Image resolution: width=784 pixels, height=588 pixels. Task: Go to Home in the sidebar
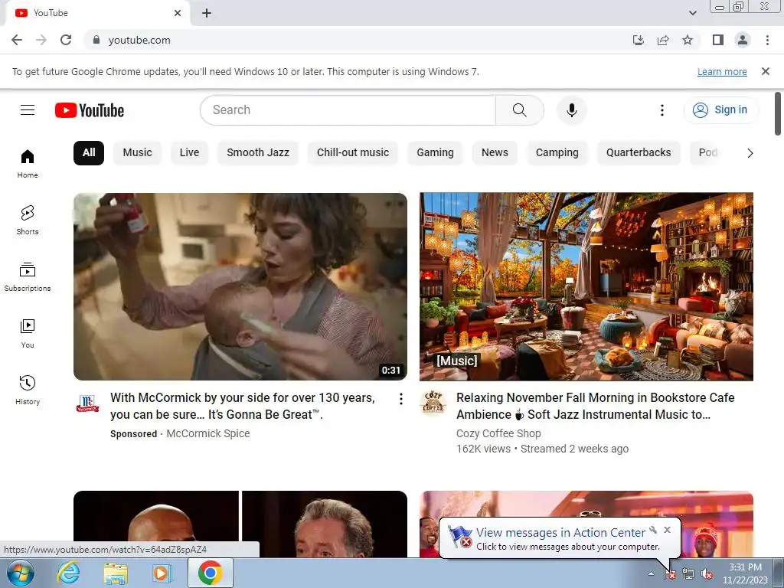(28, 164)
